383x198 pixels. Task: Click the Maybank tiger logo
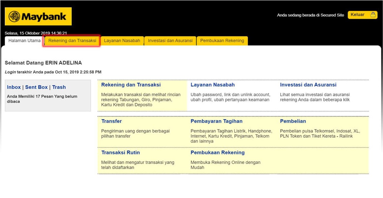click(x=14, y=16)
